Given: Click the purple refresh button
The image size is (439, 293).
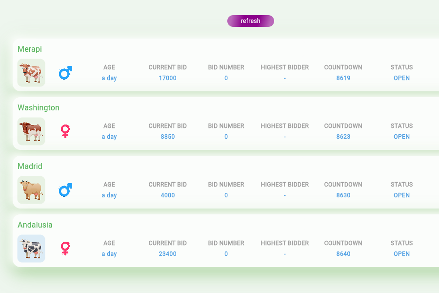Looking at the screenshot, I should pos(251,21).
